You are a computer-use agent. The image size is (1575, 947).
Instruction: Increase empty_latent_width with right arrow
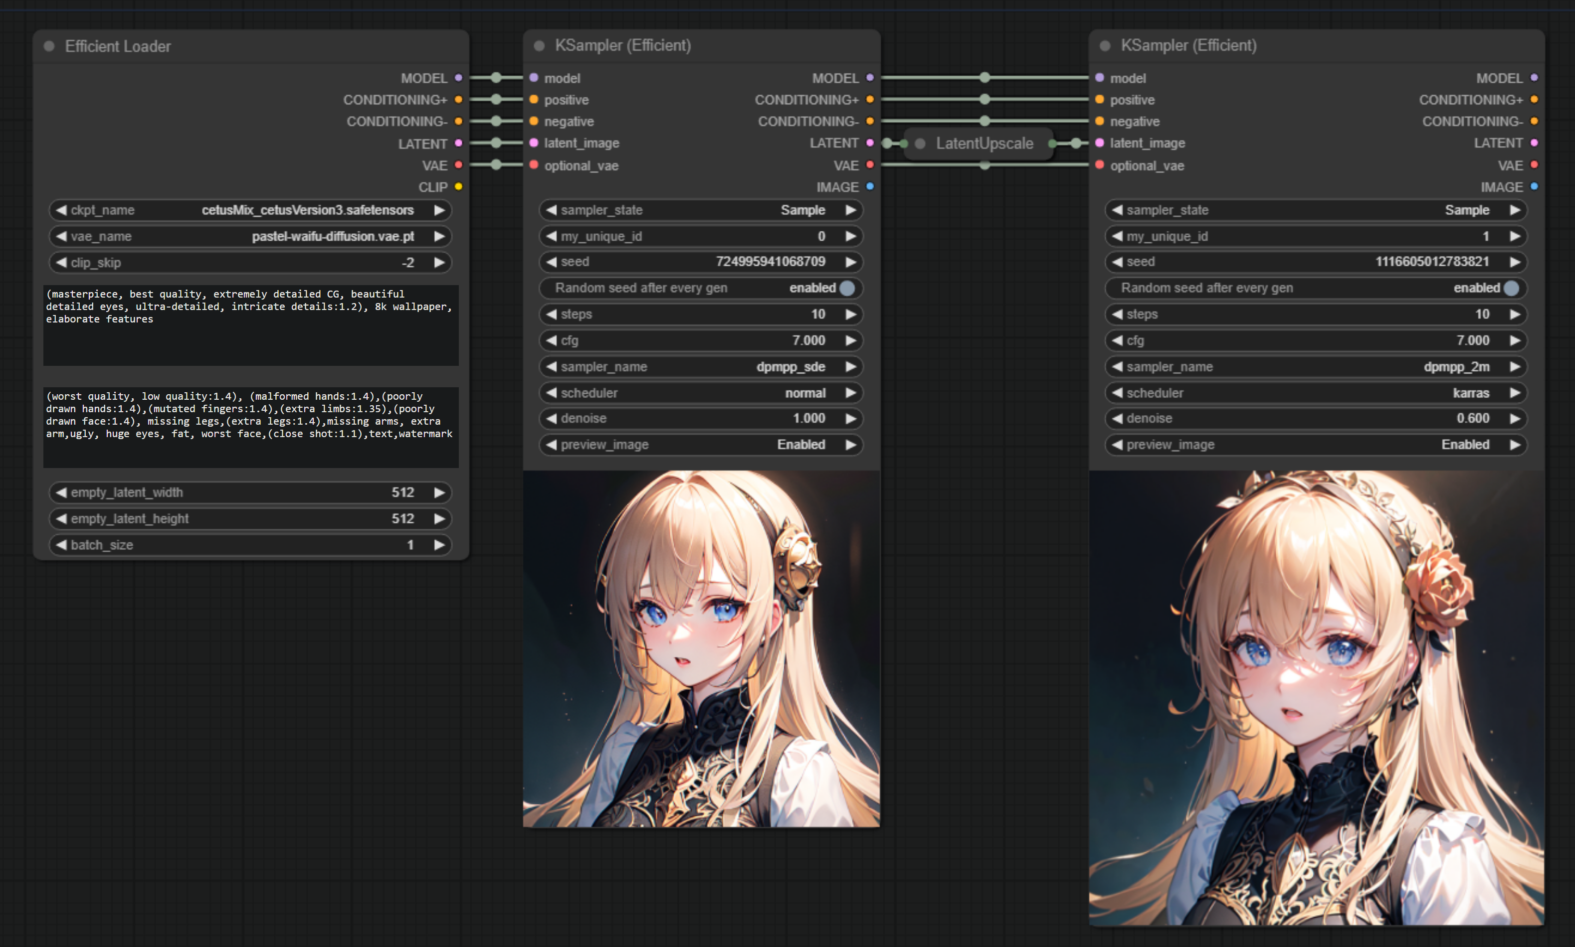click(x=439, y=492)
